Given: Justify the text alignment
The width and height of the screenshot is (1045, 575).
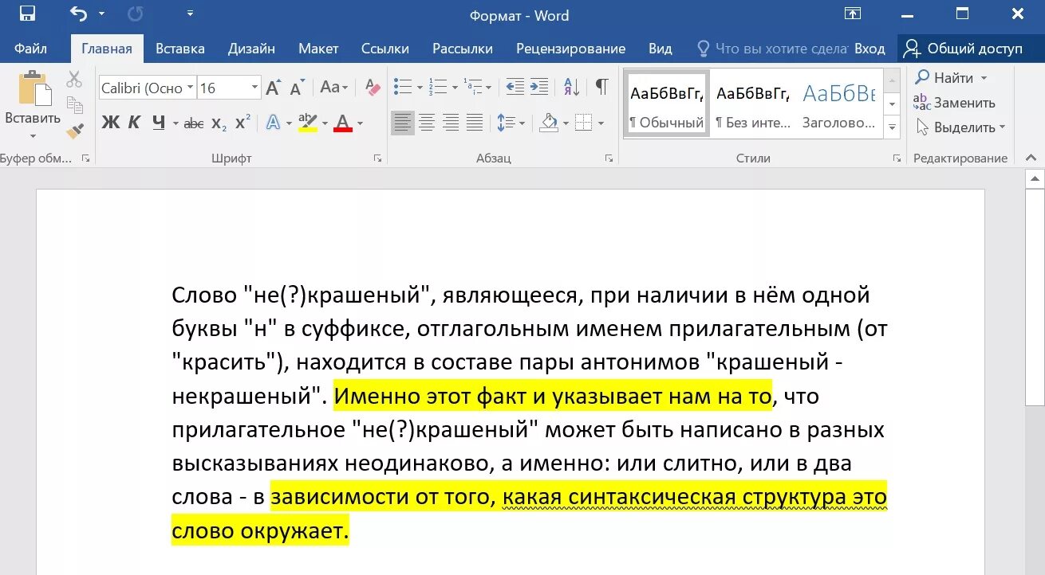Looking at the screenshot, I should point(475,123).
